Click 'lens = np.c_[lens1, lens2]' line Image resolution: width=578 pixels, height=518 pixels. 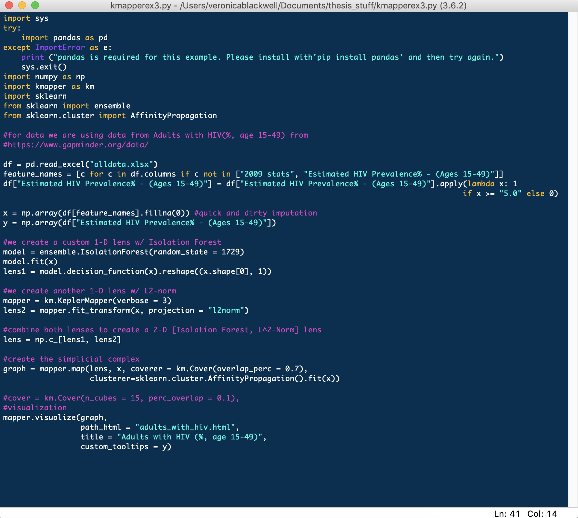[x=62, y=340]
